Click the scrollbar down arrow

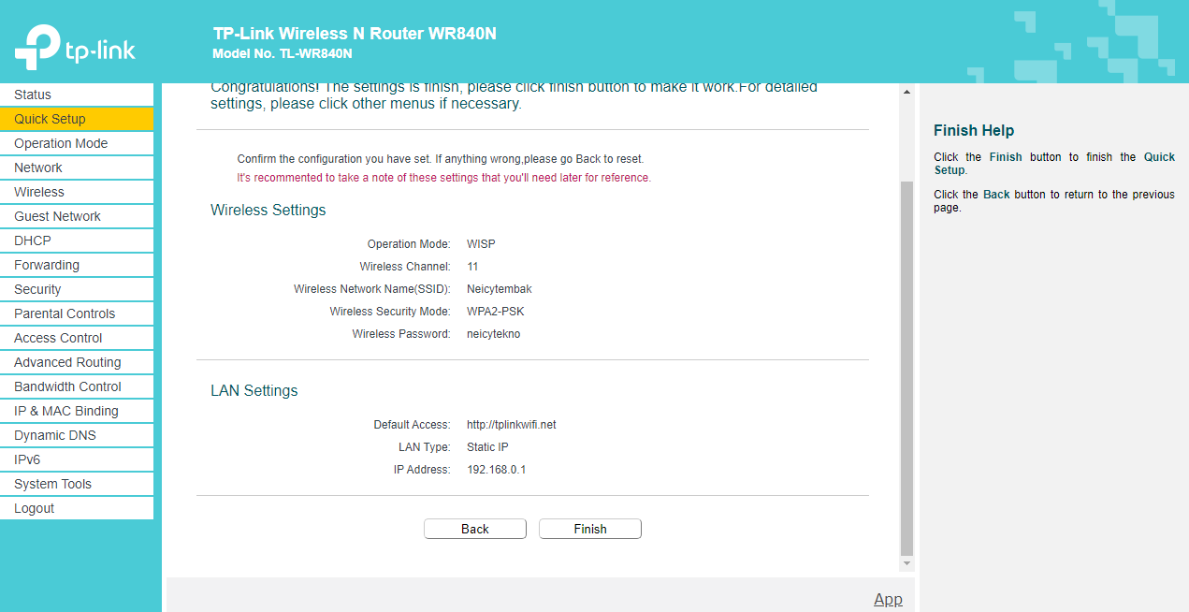[x=906, y=564]
